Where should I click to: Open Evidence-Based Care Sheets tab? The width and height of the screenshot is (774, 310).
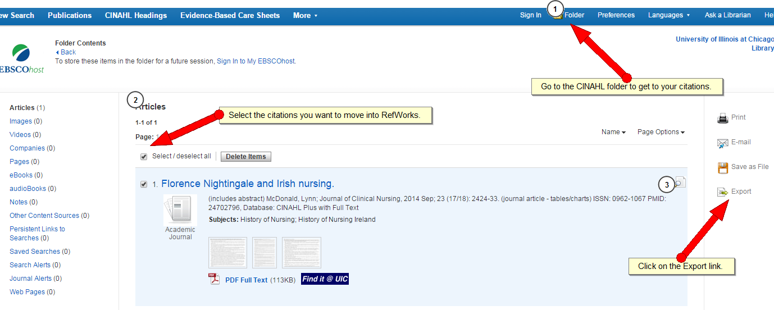(x=230, y=16)
